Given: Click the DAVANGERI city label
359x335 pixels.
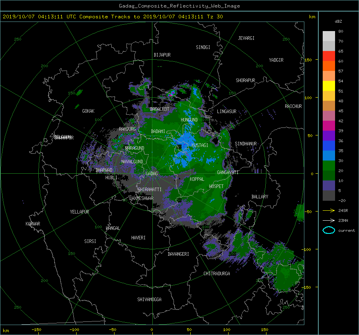Looking at the screenshot, I should point(178,254).
